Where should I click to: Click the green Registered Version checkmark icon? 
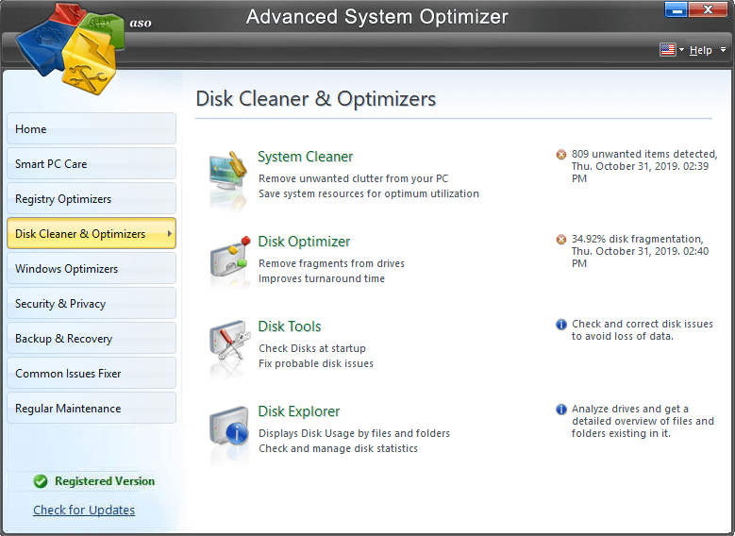point(41,481)
